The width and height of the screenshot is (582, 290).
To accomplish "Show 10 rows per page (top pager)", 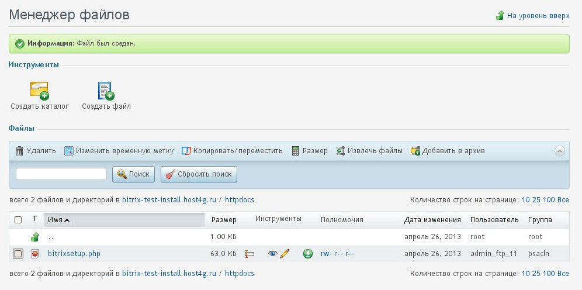I will [x=526, y=200].
